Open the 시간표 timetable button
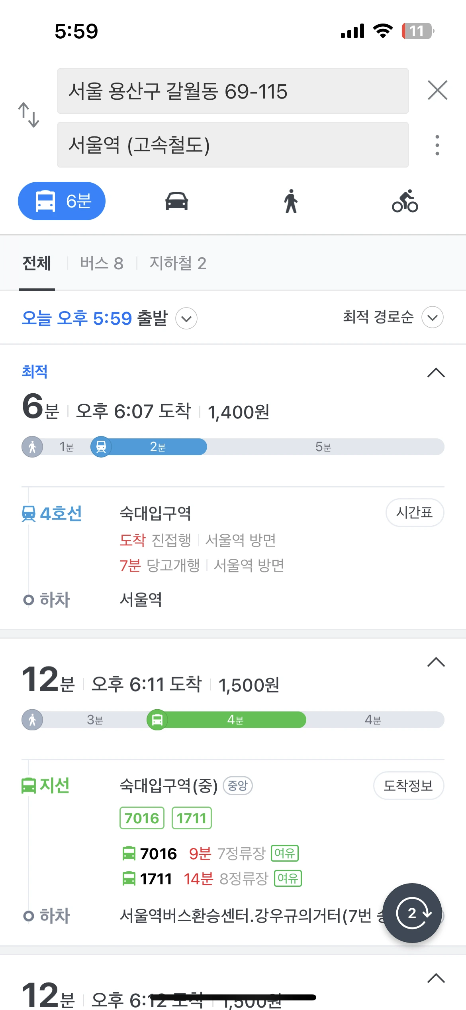 click(415, 513)
